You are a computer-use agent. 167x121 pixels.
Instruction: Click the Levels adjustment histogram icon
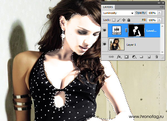tap(117, 30)
